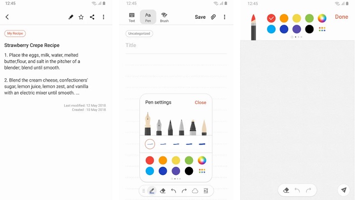
Task: Pick the yellow color in Pen settings
Action: click(x=176, y=160)
